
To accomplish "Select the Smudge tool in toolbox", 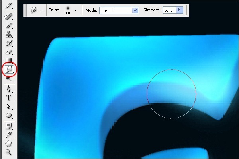I will point(9,70).
